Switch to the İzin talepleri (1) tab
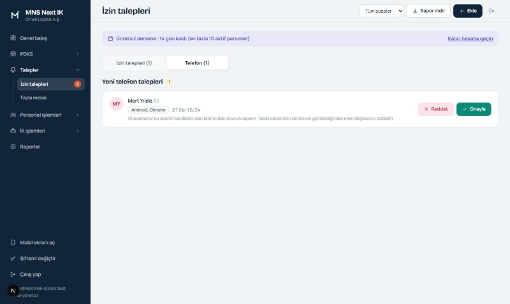This screenshot has height=304, width=510. click(135, 62)
